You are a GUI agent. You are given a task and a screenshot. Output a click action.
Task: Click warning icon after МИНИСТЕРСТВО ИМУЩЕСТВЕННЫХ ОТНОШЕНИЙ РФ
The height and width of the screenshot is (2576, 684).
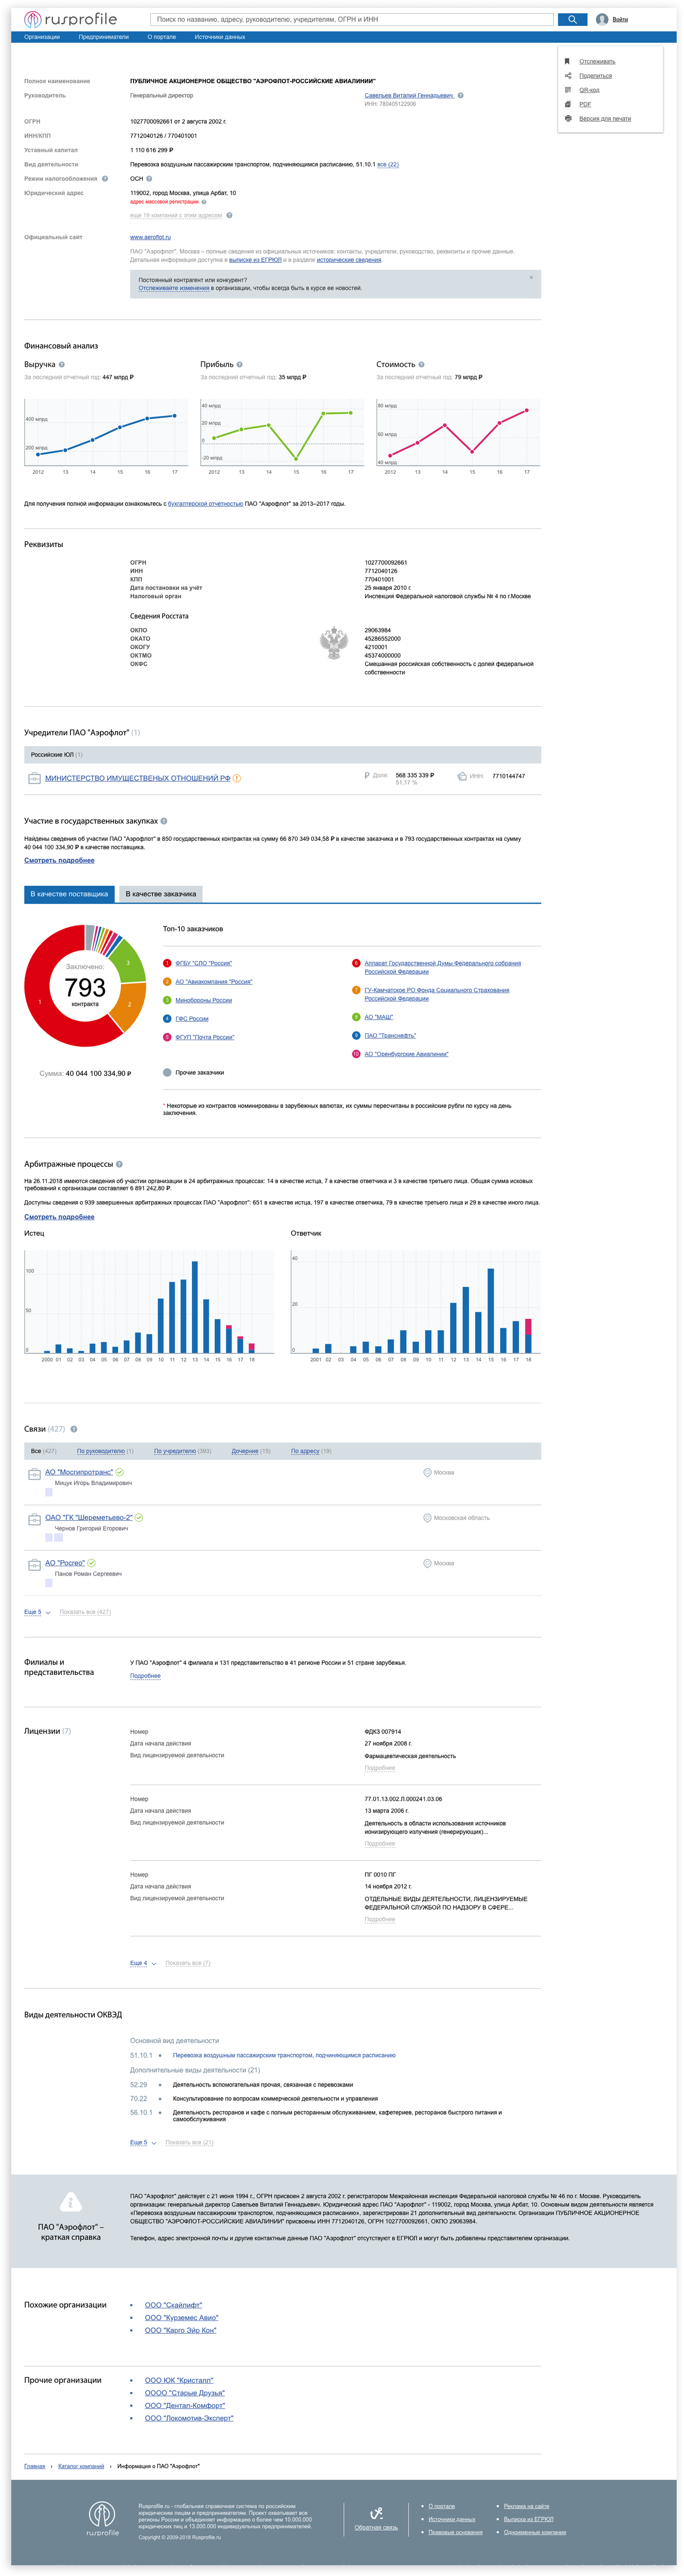tap(237, 778)
